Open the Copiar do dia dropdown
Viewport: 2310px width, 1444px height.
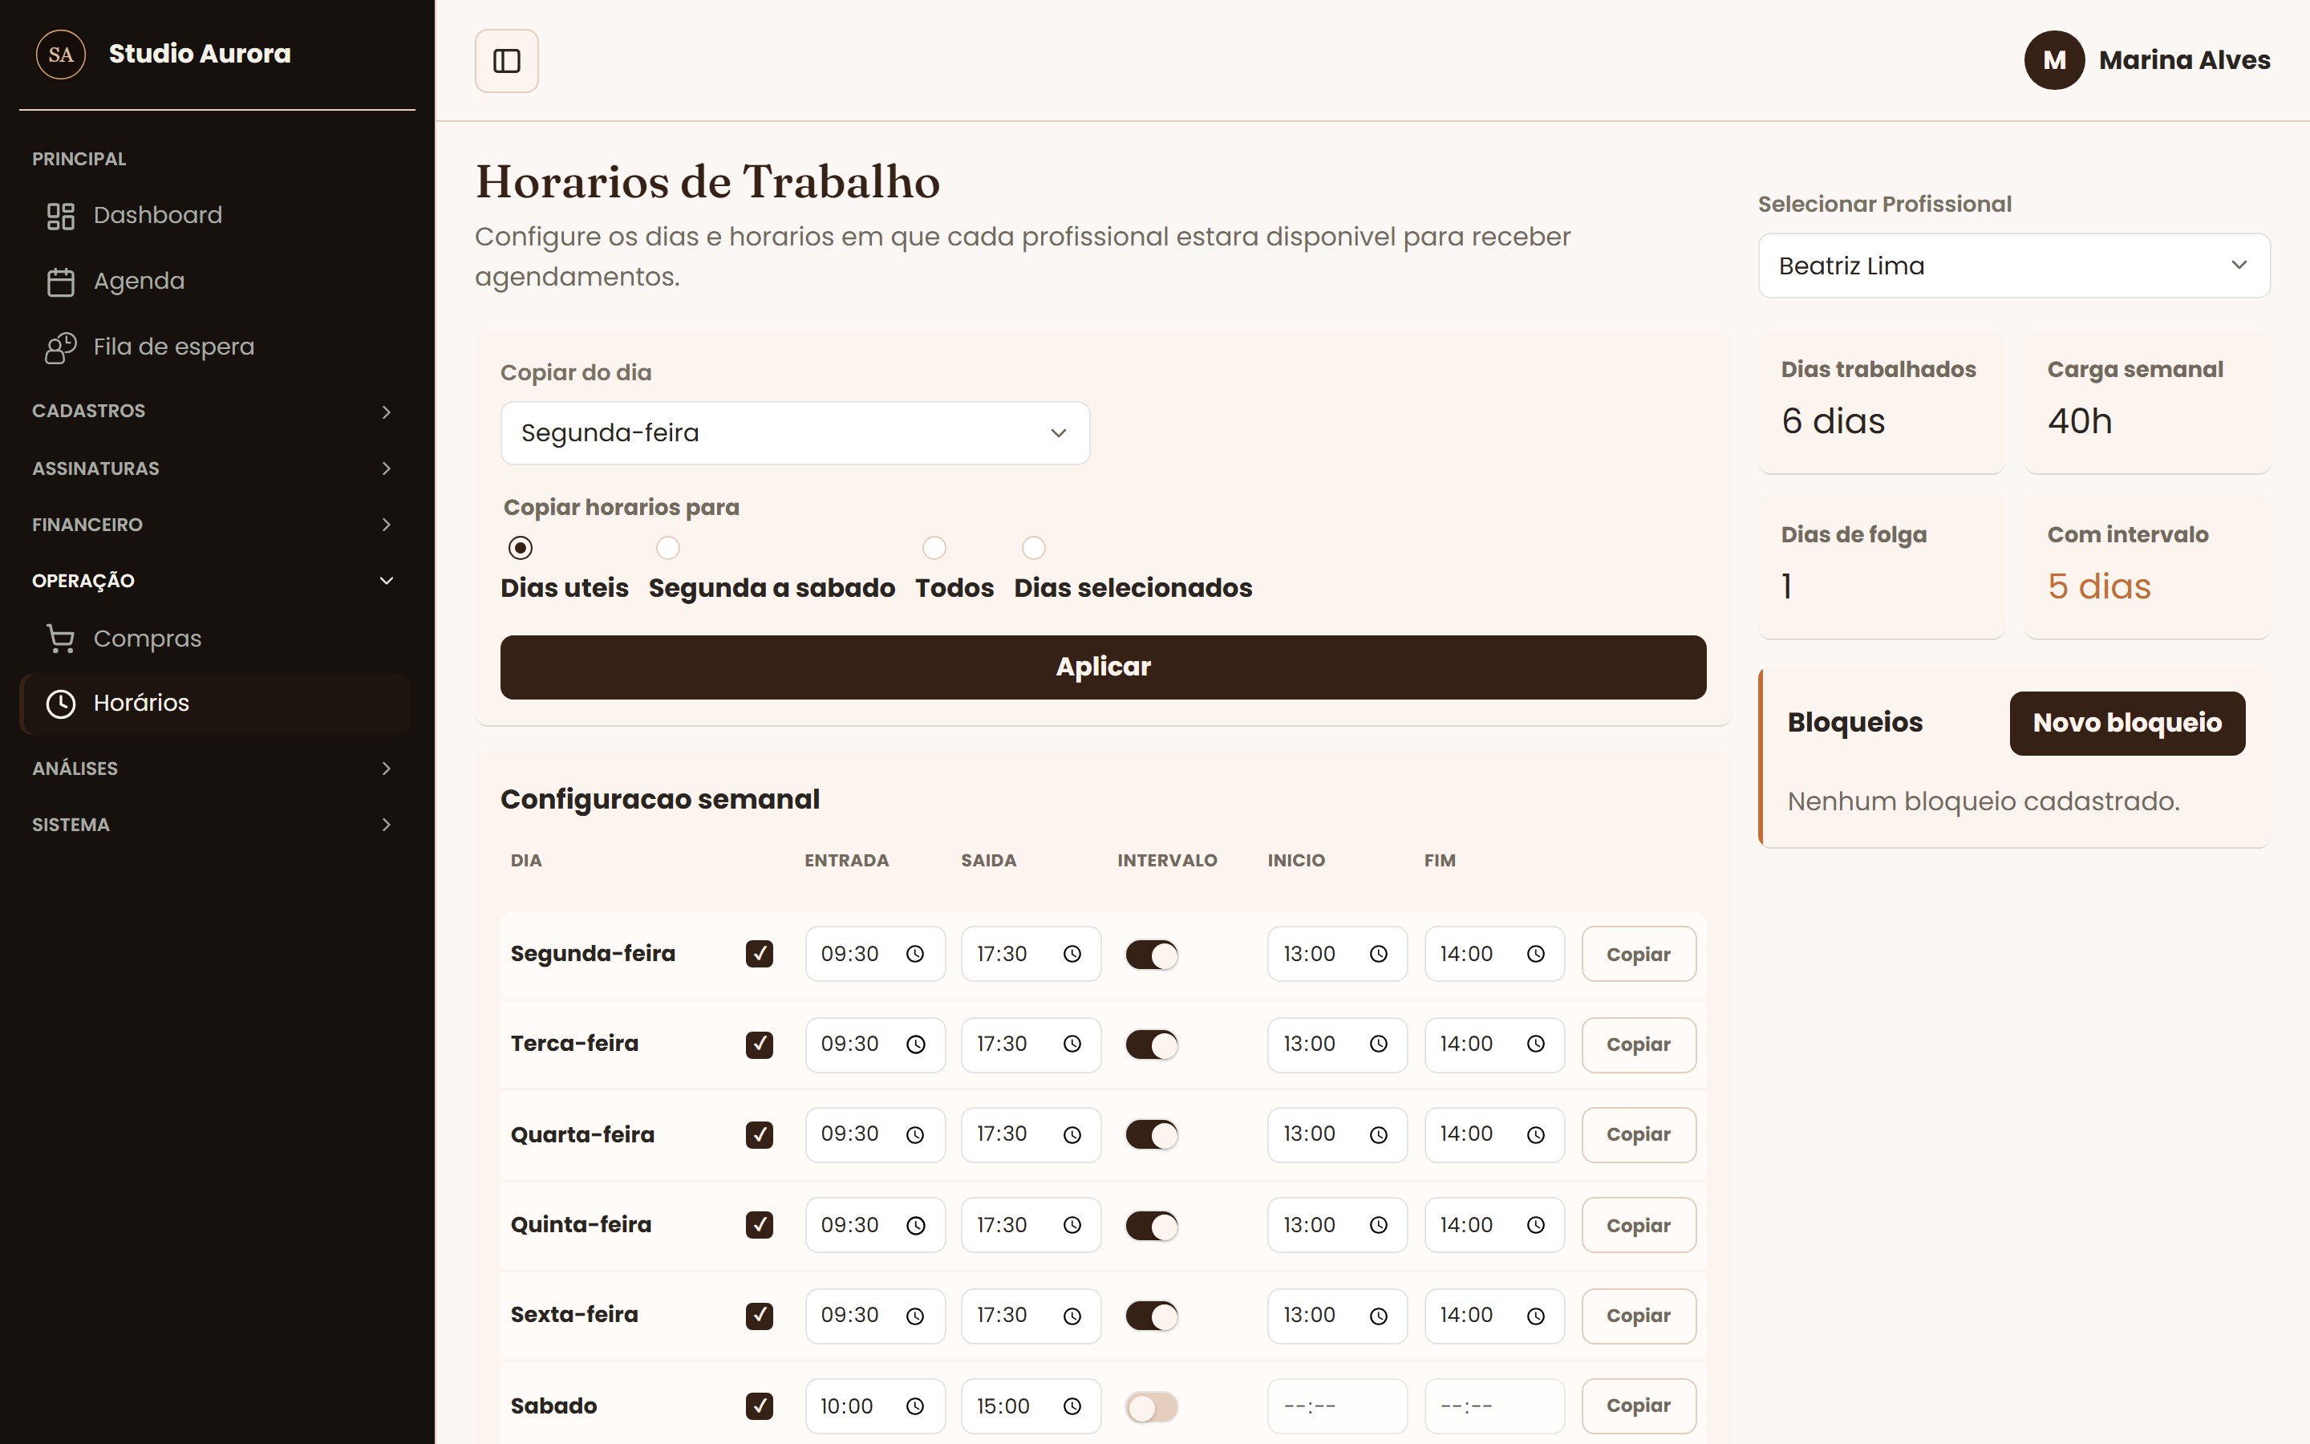point(794,433)
